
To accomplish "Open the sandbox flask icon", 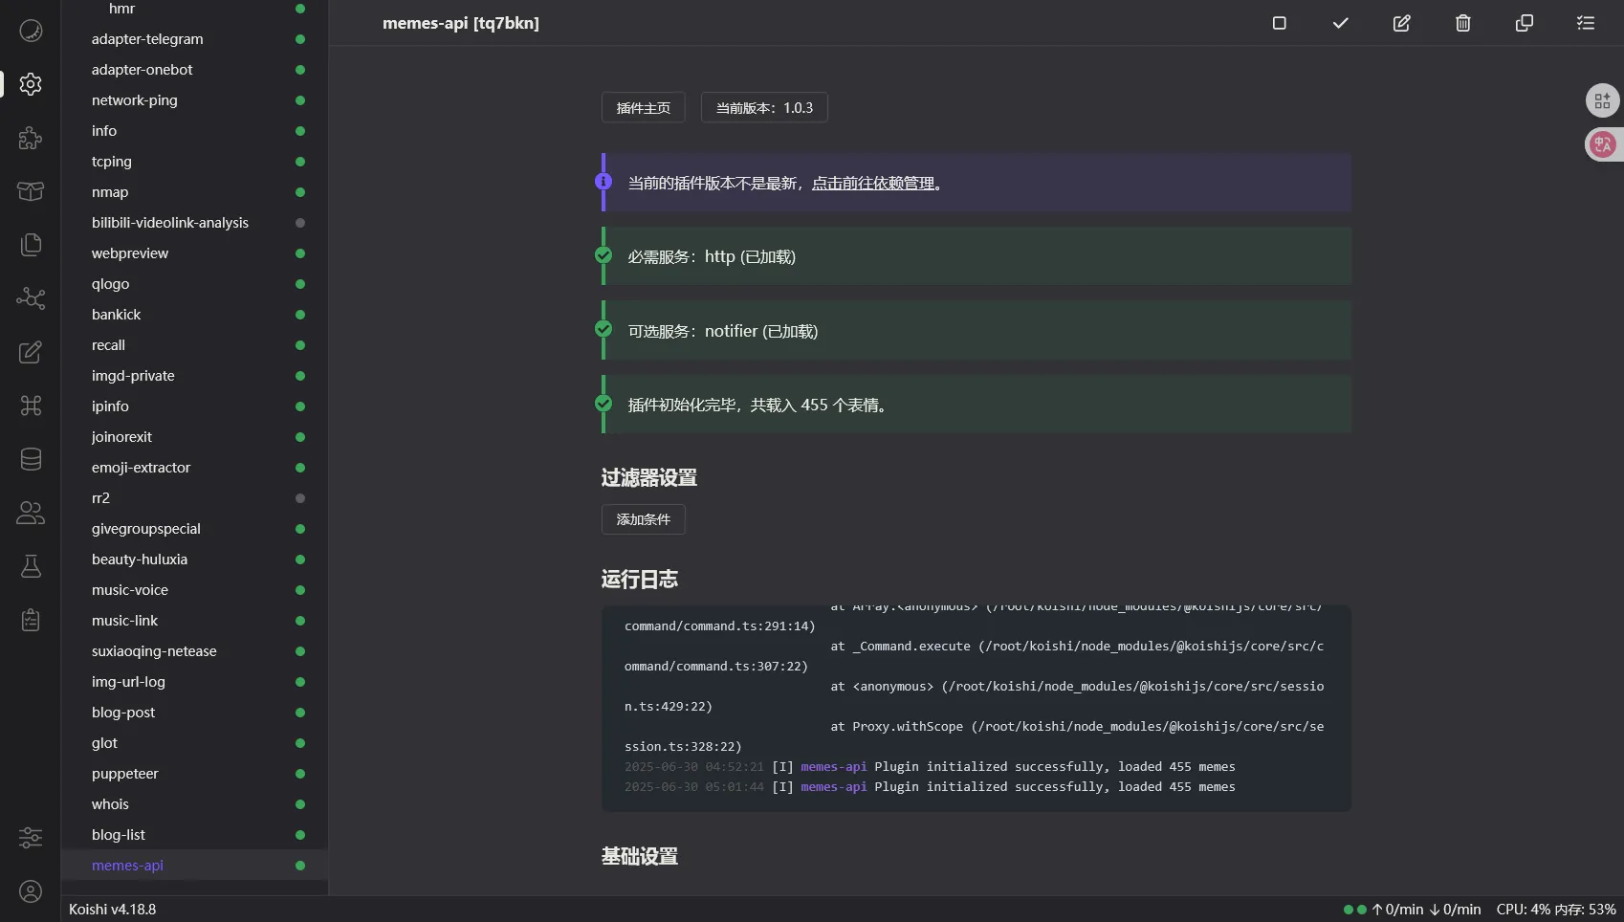I will (31, 566).
